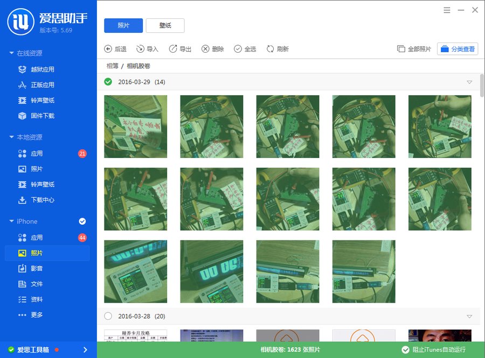Screen dimensions: 485x358
Task: Collapse the 在线资源 section
Action: 11,53
